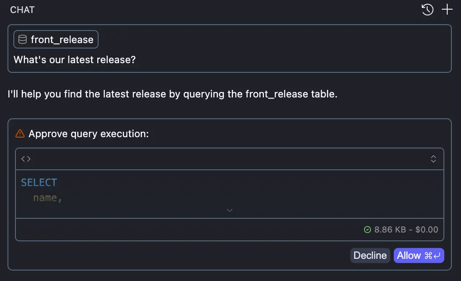
Task: Open the chat history clock icon
Action: (x=428, y=10)
